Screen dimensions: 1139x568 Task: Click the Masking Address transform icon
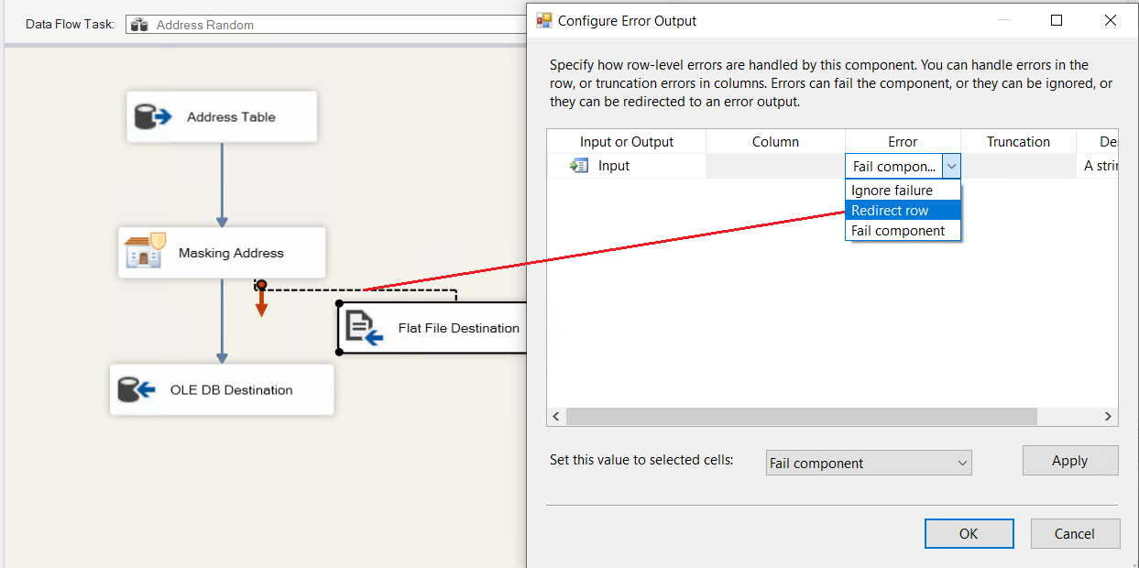[145, 252]
